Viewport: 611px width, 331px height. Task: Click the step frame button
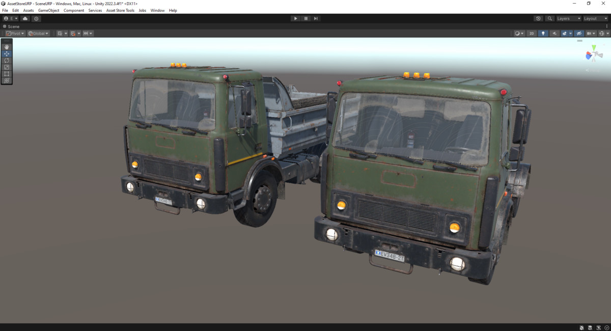(316, 18)
